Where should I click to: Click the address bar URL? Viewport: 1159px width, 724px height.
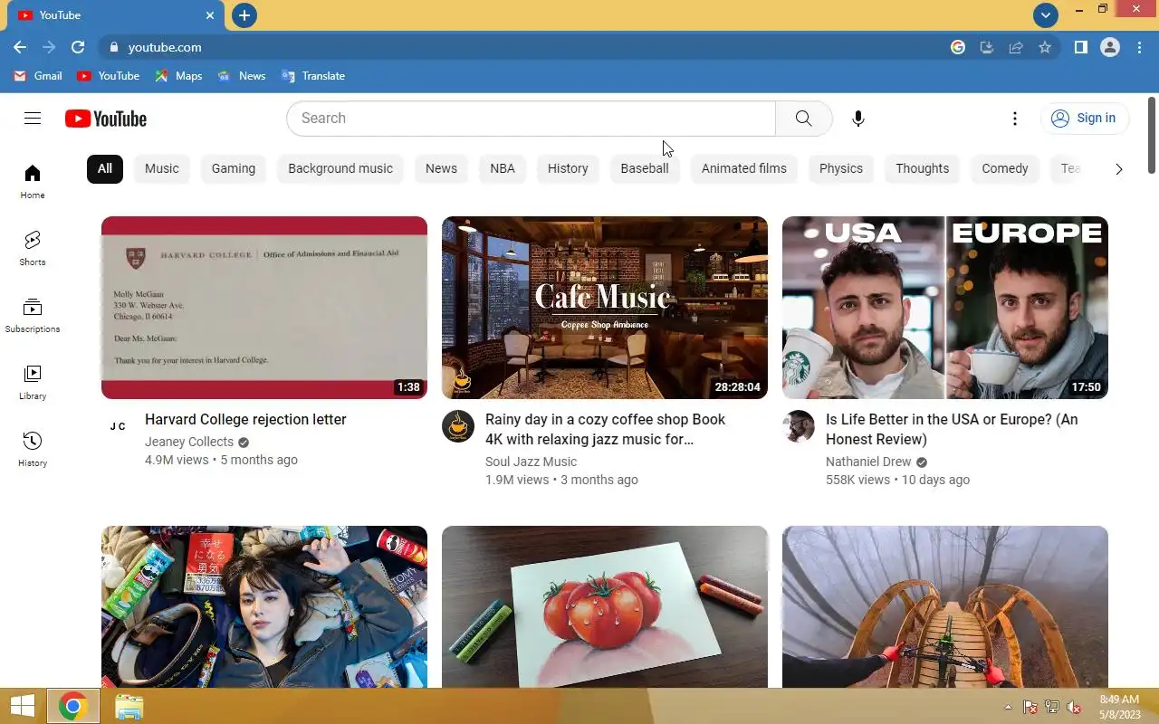click(x=165, y=47)
